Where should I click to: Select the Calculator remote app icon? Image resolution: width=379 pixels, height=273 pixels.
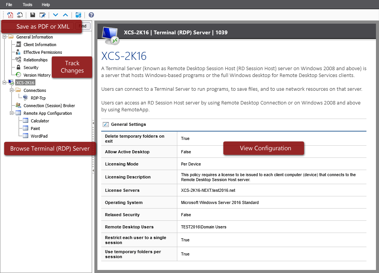click(x=25, y=120)
